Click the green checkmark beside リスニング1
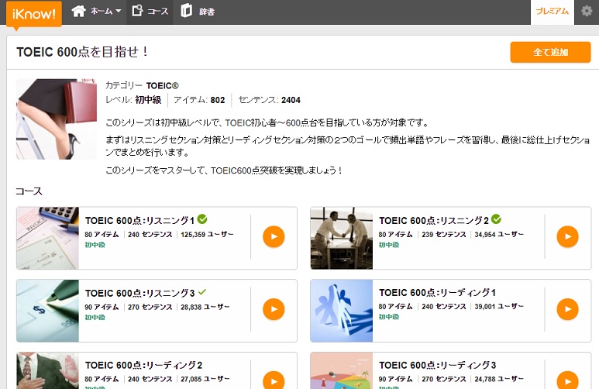 [202, 219]
